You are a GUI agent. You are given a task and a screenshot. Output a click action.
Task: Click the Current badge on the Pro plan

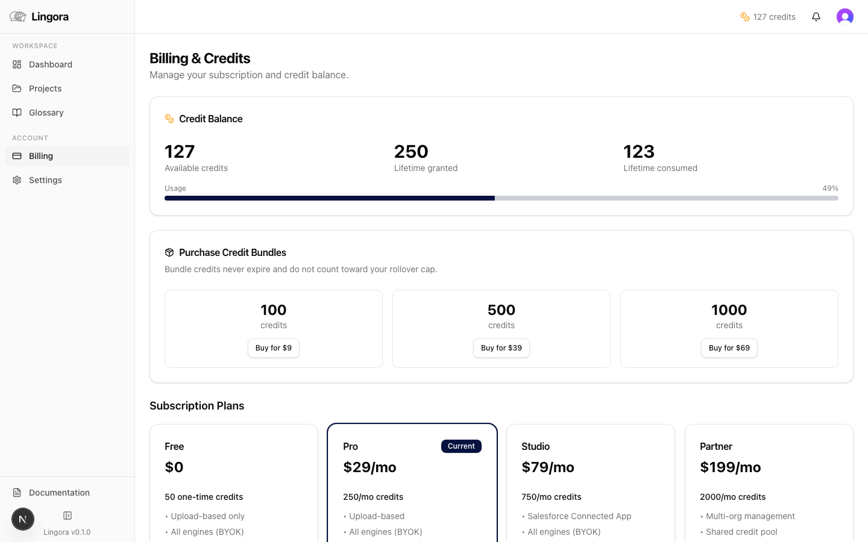pos(461,446)
